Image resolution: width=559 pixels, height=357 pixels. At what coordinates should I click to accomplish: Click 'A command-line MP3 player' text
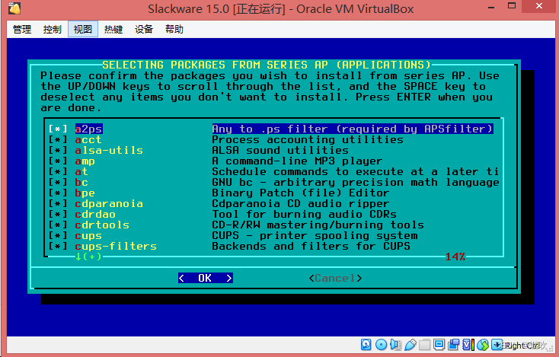(x=297, y=161)
